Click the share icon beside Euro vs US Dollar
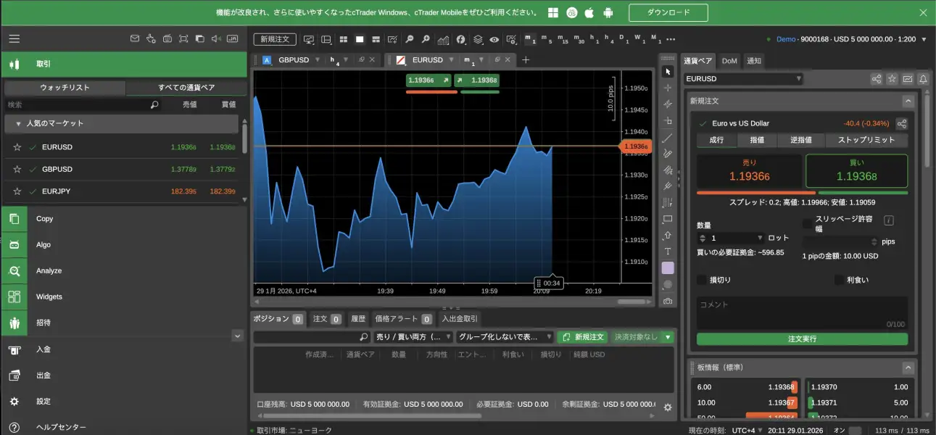The image size is (936, 435). [x=901, y=124]
